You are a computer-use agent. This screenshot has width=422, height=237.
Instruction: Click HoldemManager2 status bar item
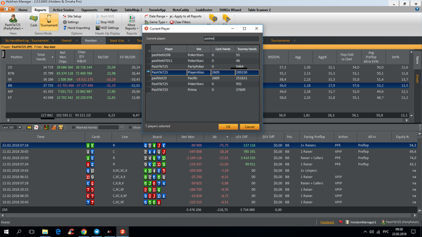coord(361,222)
